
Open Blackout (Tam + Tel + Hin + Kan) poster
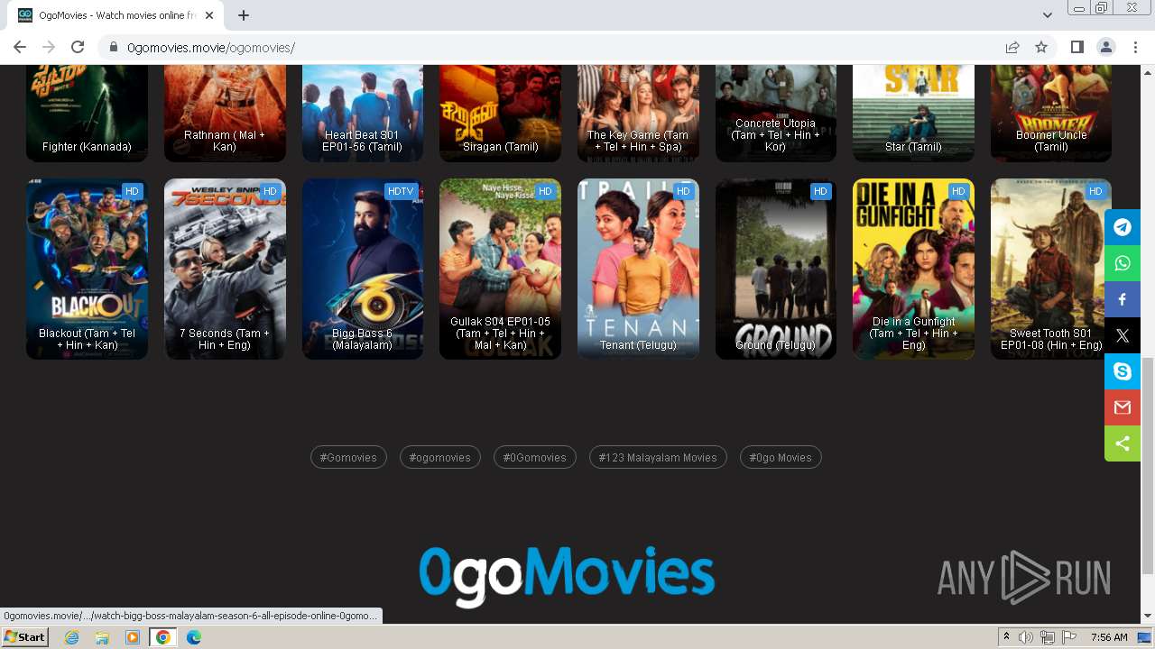click(87, 269)
